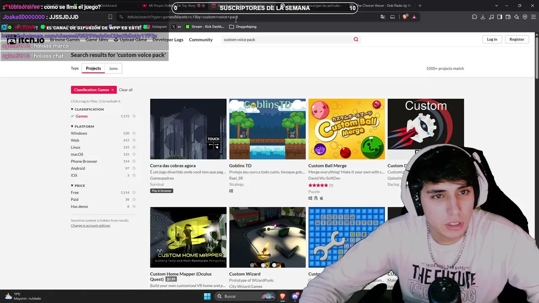The image size is (539, 303).
Task: Open the Custom Home Mapper thumbnail
Action: (x=188, y=237)
